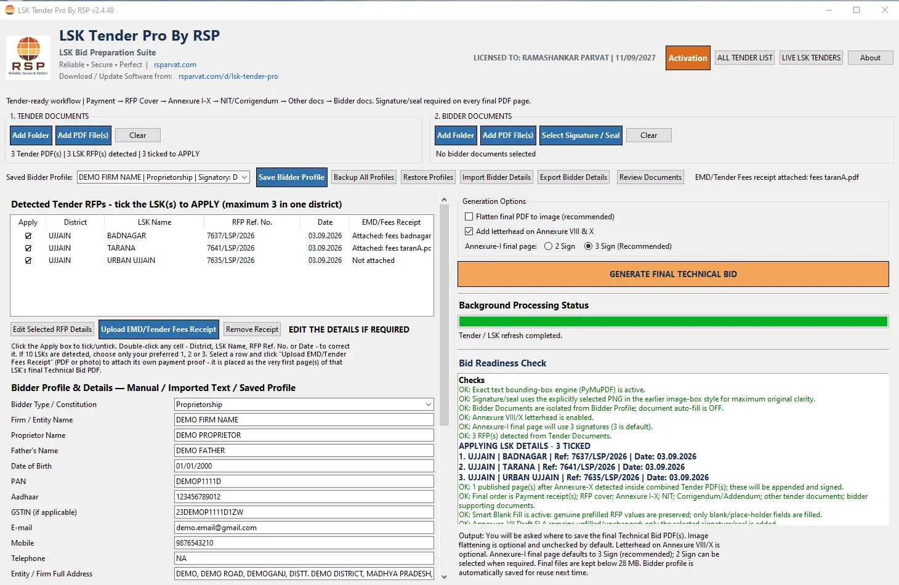Click the PAN input field

click(x=304, y=482)
